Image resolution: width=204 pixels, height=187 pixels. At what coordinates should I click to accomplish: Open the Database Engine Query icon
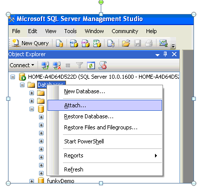pos(59,43)
